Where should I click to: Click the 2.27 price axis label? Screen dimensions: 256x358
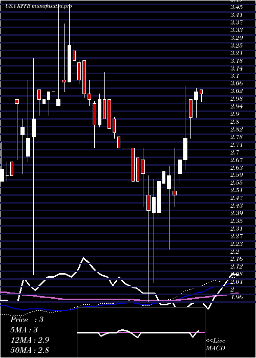coord(237,236)
